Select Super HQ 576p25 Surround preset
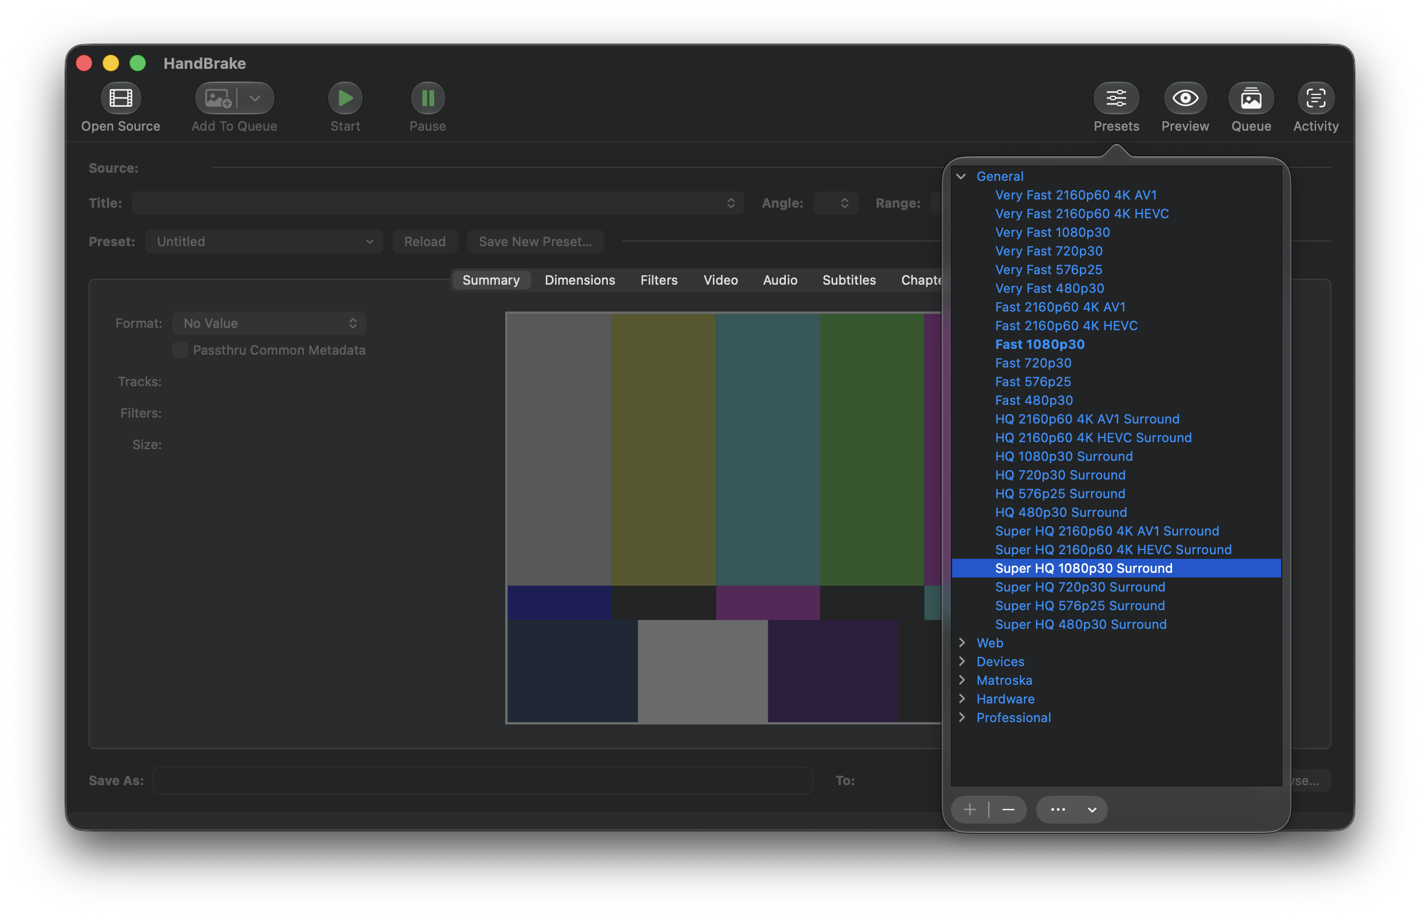The width and height of the screenshot is (1420, 917). coord(1116,605)
